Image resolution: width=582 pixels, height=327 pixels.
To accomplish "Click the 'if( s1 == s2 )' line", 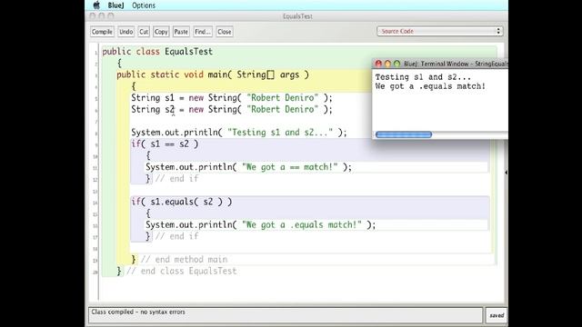I will (x=165, y=144).
